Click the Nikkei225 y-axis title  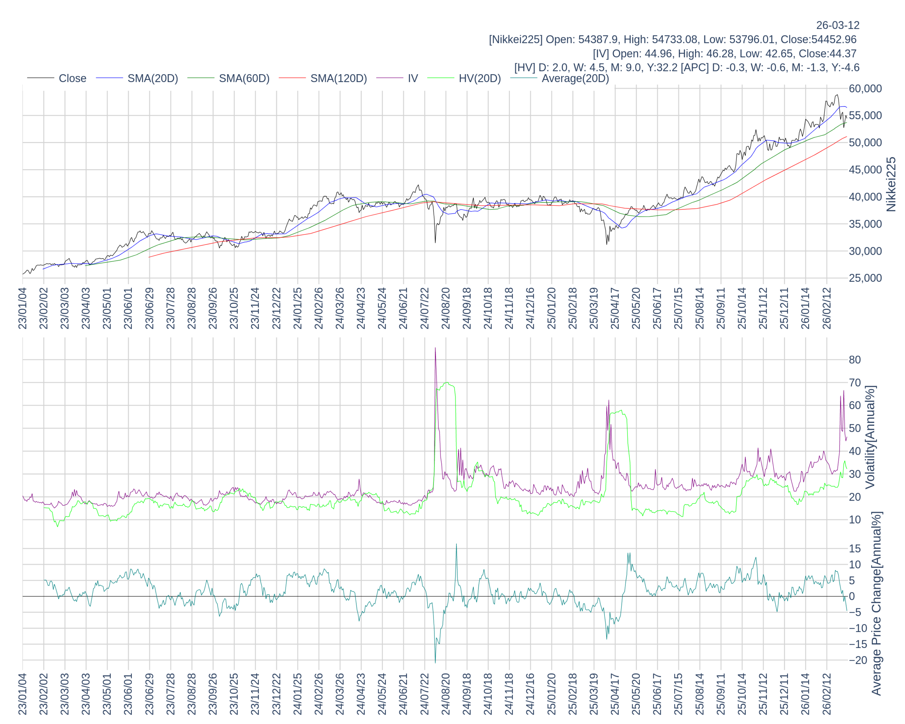[891, 184]
